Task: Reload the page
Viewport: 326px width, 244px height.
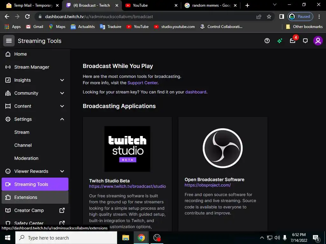Action: (27, 17)
